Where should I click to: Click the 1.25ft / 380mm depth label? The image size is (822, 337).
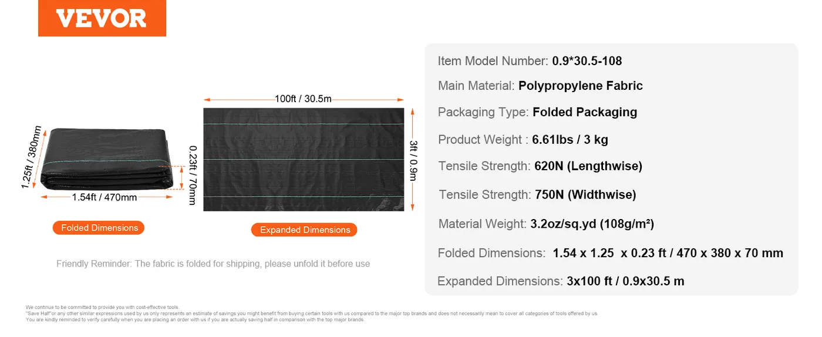click(x=32, y=157)
